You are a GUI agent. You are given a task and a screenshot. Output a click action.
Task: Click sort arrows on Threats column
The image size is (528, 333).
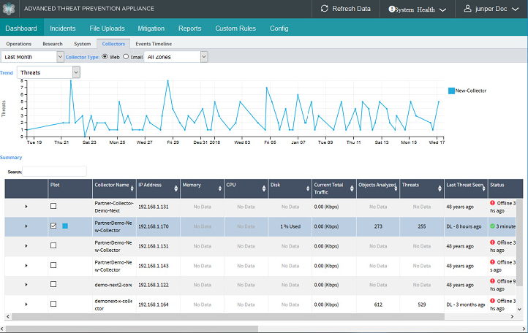[439, 188]
